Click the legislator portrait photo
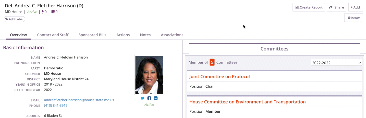Viewport: 366px width, 118px height. click(x=149, y=75)
